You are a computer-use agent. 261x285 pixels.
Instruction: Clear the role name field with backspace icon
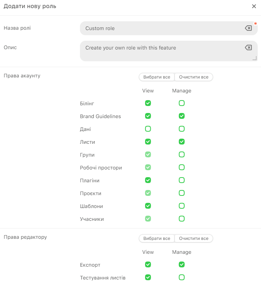pos(248,28)
